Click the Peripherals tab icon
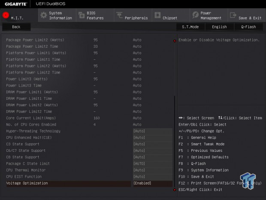This screenshot has width=266, height=200. tap(119, 15)
